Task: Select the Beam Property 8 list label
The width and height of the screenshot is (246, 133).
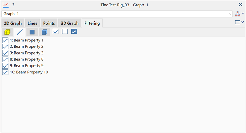Action: 27,59
